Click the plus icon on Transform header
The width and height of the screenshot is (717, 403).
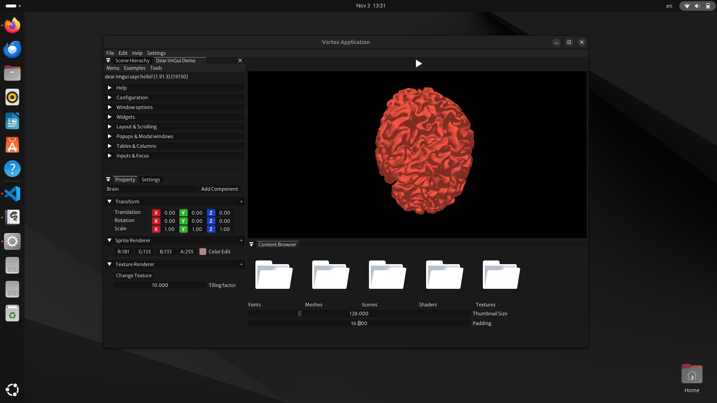point(241,201)
